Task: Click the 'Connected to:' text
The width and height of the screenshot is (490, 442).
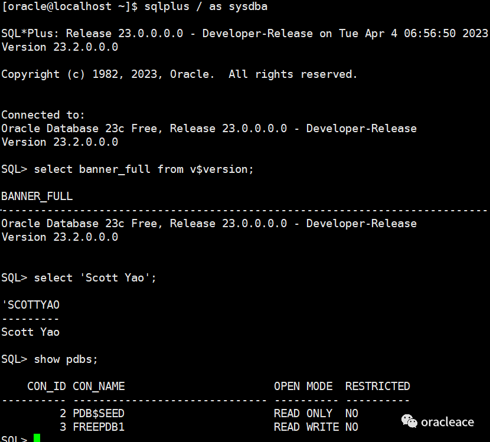Action: click(x=43, y=115)
